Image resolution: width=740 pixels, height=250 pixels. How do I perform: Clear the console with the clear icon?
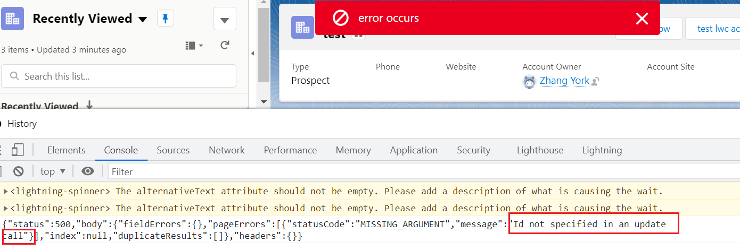19,171
